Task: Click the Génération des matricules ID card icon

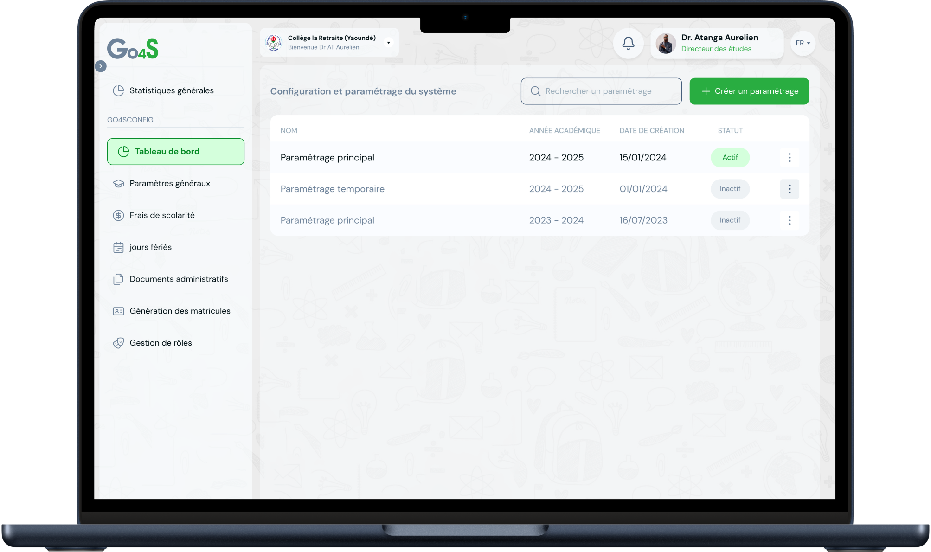Action: point(118,311)
